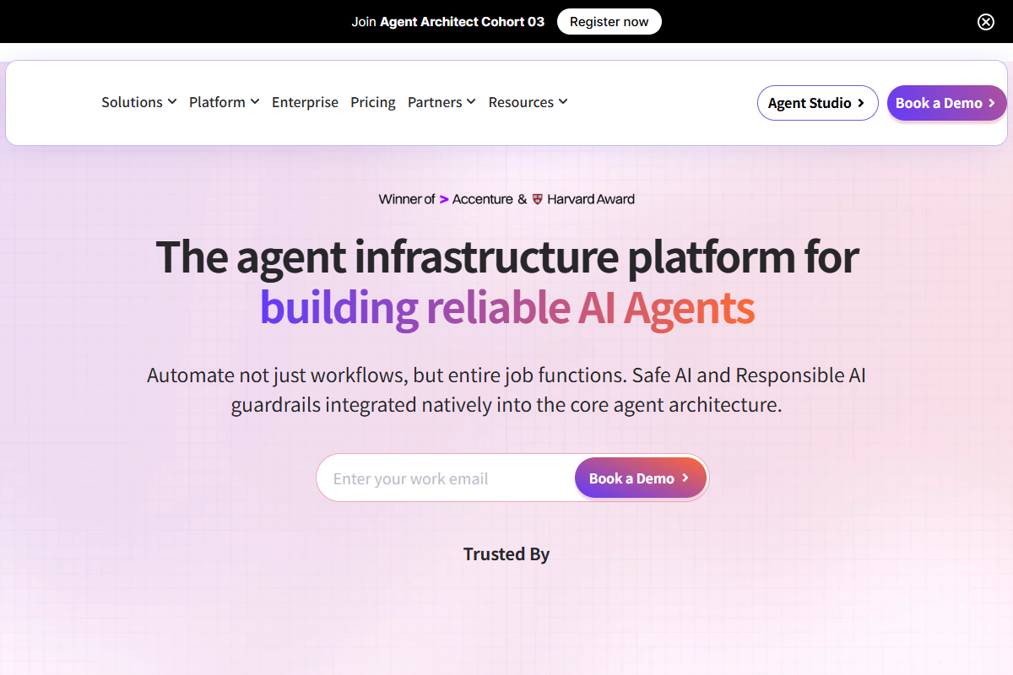Click the Harvard shield crest icon
The width and height of the screenshot is (1013, 675).
538,198
